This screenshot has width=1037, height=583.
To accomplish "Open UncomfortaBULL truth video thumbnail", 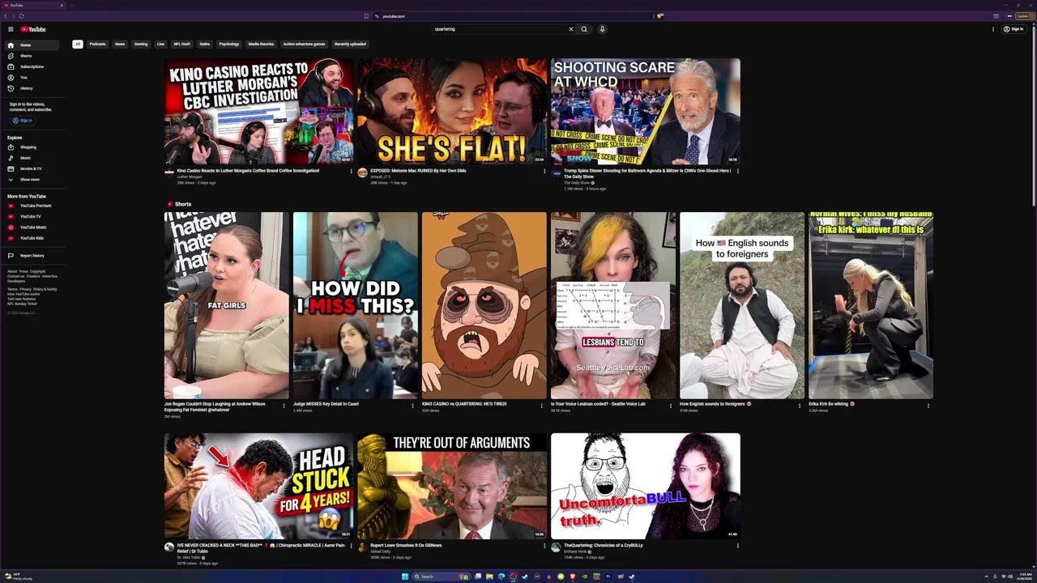I will (645, 486).
